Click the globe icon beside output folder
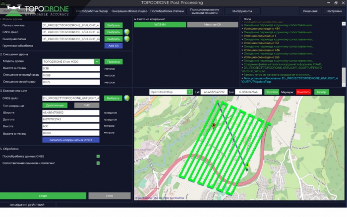Image resolution: width=347 pixels, height=217 pixels. 126,39
